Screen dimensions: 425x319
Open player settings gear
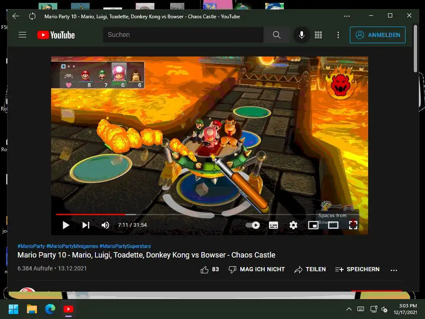point(293,225)
